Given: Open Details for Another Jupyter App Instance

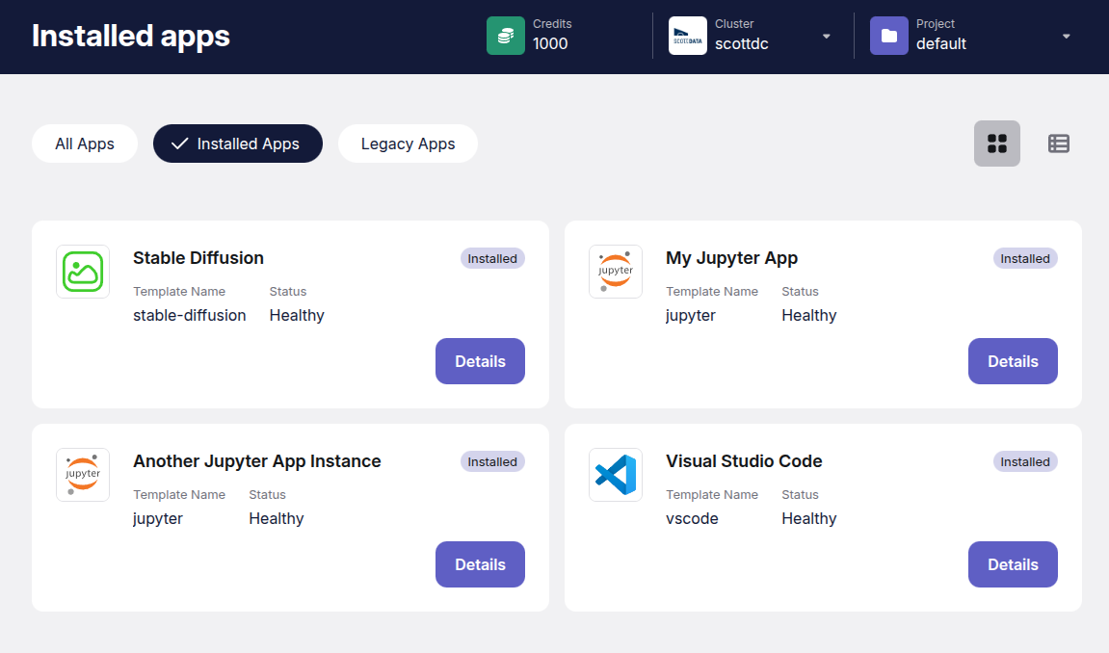Looking at the screenshot, I should pos(480,564).
